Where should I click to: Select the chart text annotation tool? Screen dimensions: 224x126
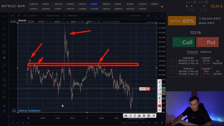(4, 40)
